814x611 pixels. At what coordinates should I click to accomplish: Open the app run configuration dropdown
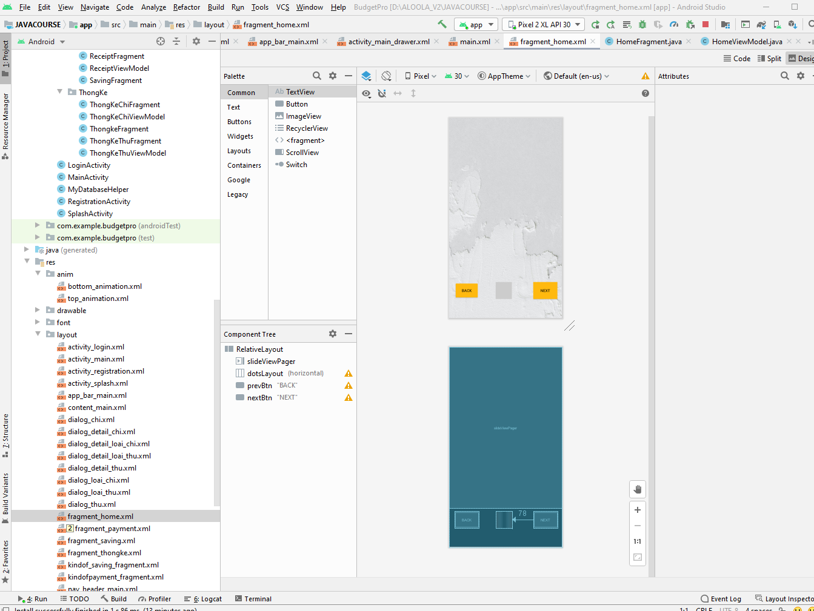pos(476,25)
